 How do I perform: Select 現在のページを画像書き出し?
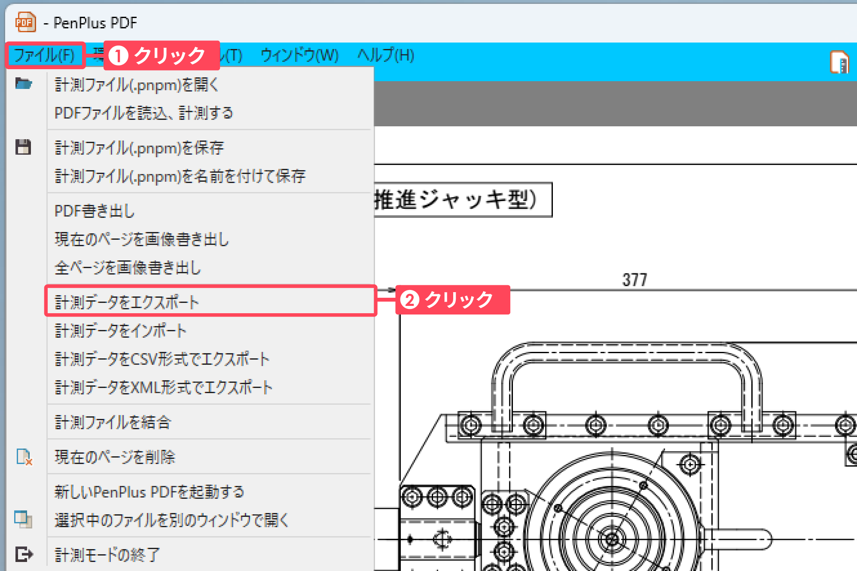click(210, 240)
